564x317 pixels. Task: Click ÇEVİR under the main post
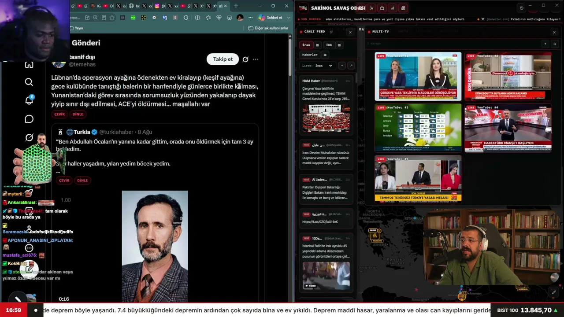59,114
